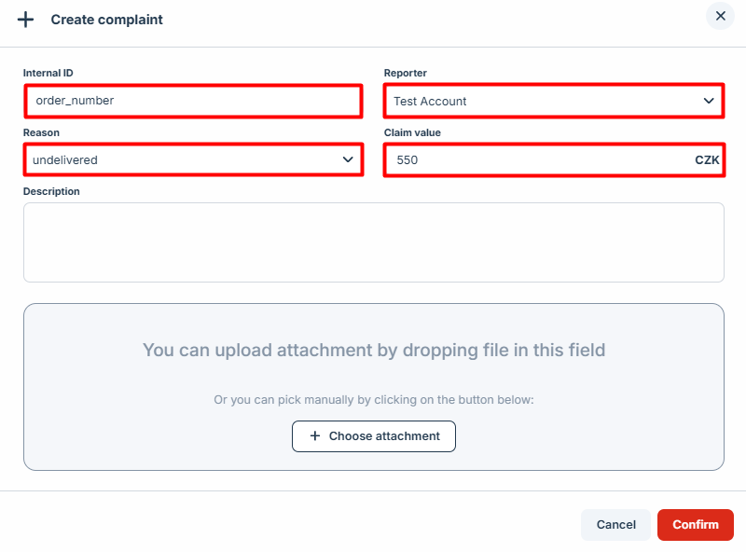Open the Reason field showing undelivered

tap(177, 159)
